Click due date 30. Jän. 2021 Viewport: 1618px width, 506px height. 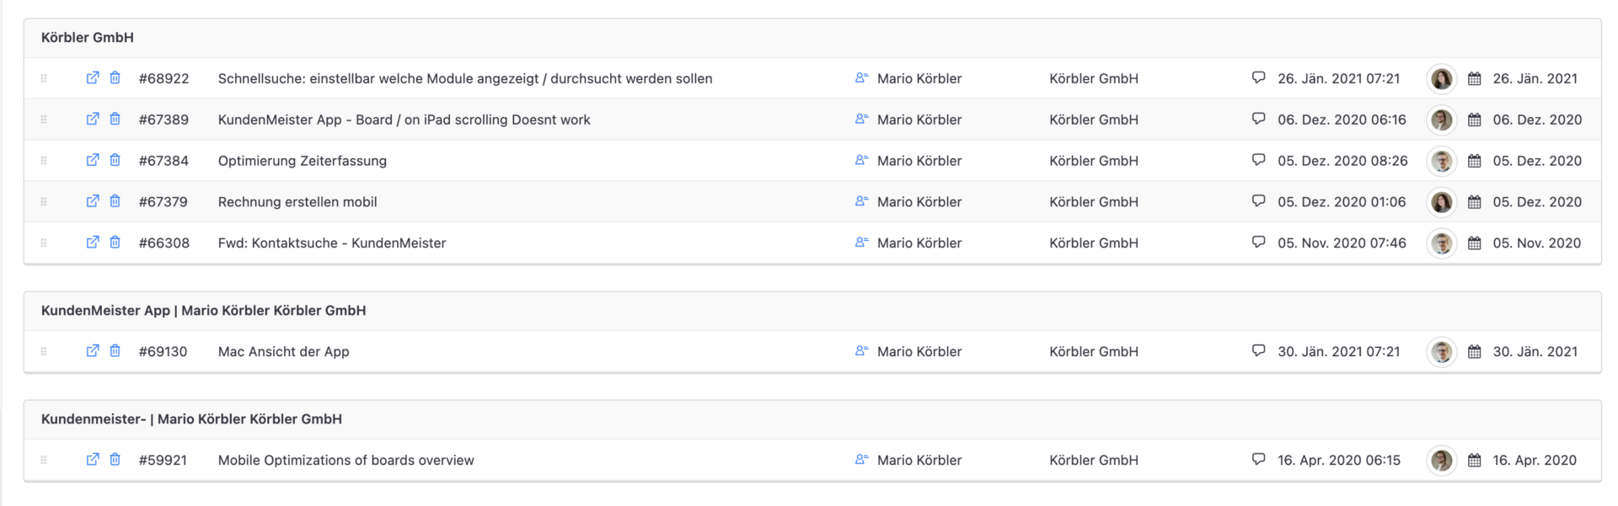click(x=1535, y=351)
